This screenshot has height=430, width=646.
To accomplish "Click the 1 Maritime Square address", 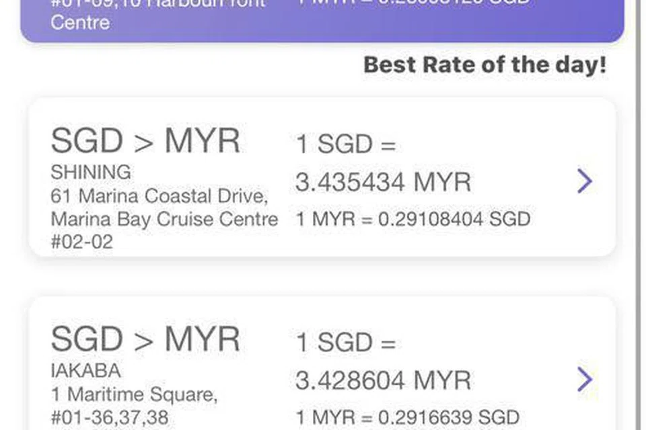I will click(x=134, y=394).
